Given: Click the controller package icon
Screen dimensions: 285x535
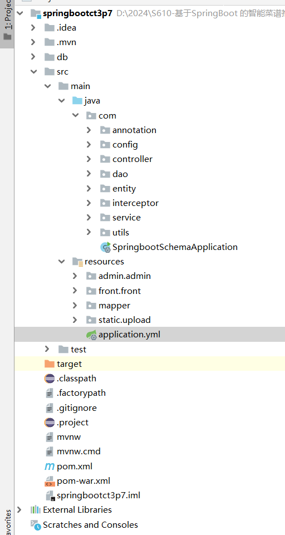Looking at the screenshot, I should [x=105, y=159].
